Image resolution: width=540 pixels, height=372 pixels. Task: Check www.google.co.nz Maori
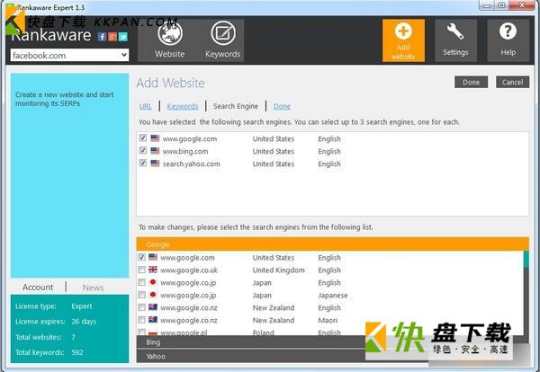coord(141,320)
